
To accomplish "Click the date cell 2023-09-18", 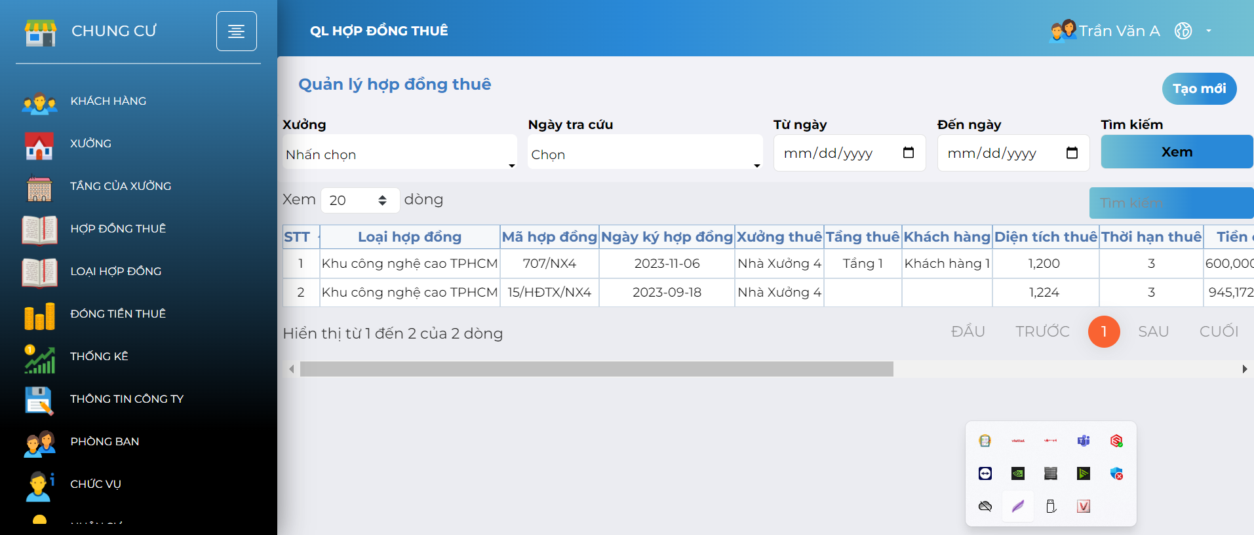I will click(667, 293).
